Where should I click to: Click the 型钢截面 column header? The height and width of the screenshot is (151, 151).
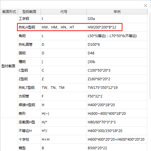click(x=29, y=12)
